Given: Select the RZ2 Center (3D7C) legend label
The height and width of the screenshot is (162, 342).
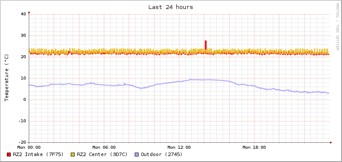Looking at the screenshot, I should click(102, 154).
